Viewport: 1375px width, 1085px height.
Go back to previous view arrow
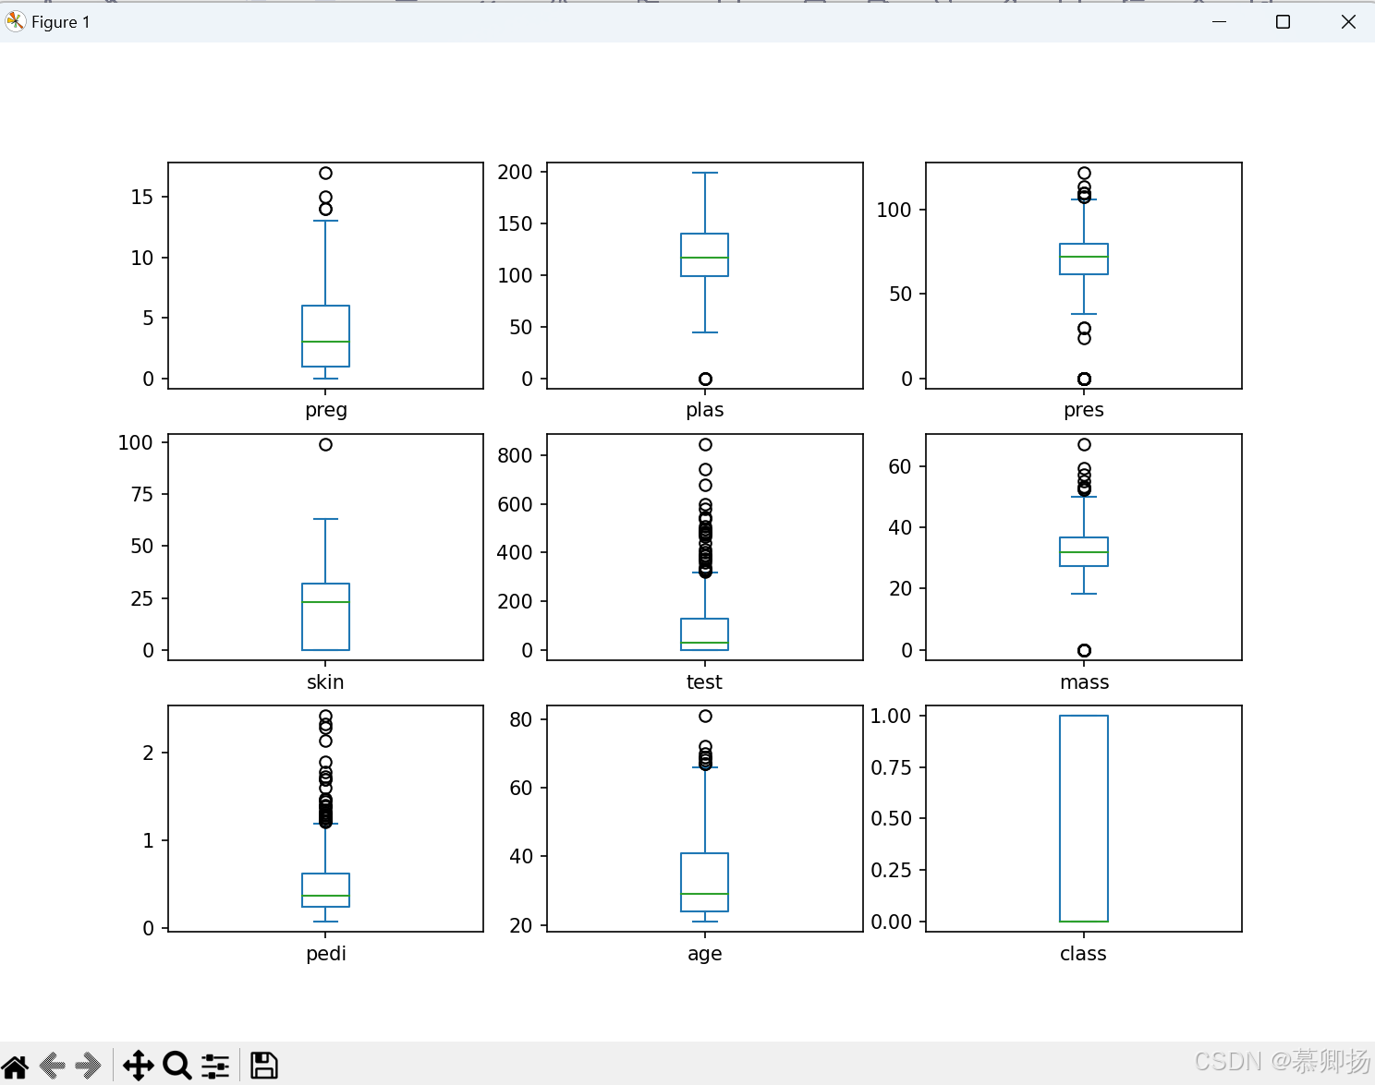coord(52,1066)
